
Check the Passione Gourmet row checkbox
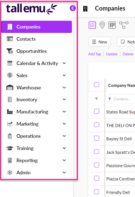coord(97,165)
